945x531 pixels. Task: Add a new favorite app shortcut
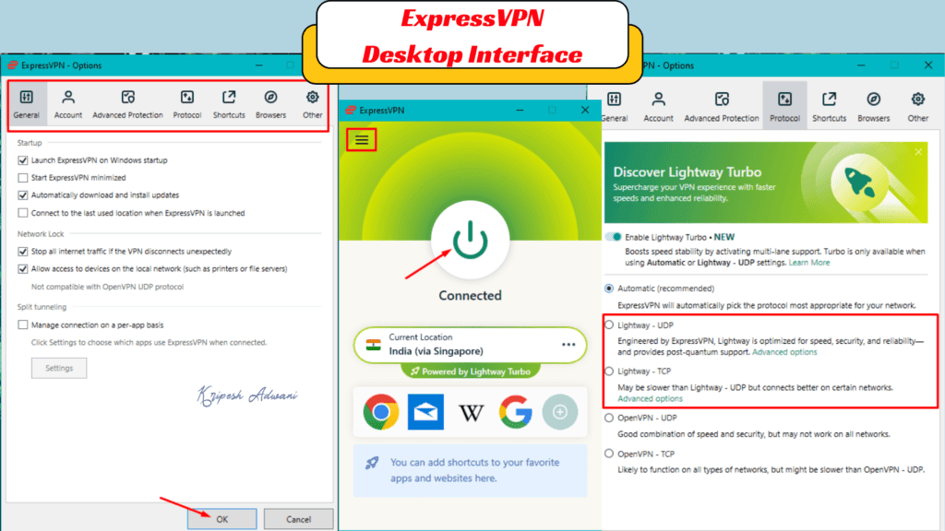tap(559, 412)
